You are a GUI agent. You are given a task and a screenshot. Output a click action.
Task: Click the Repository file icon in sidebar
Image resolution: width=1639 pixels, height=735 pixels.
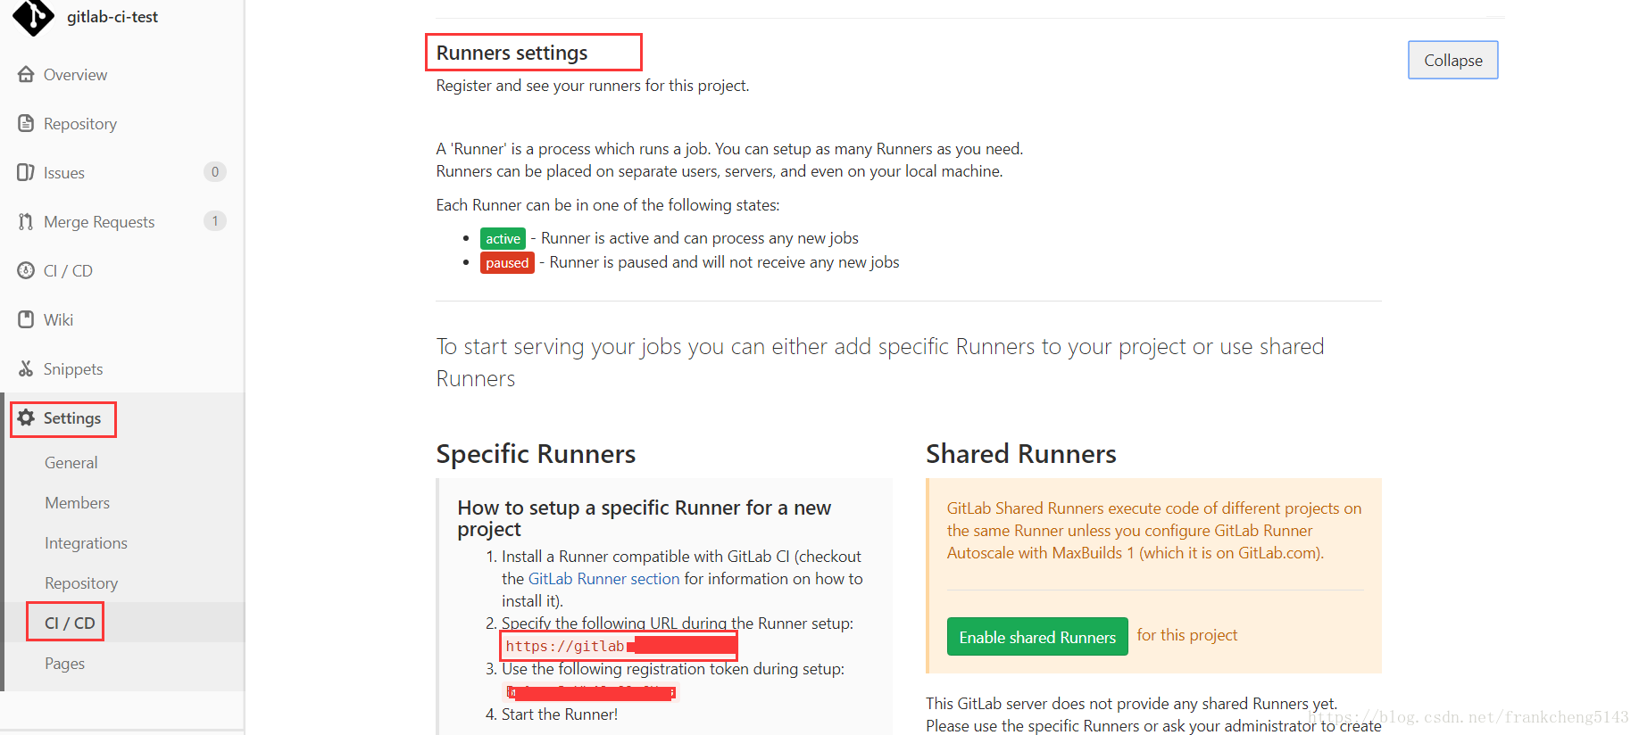(26, 123)
